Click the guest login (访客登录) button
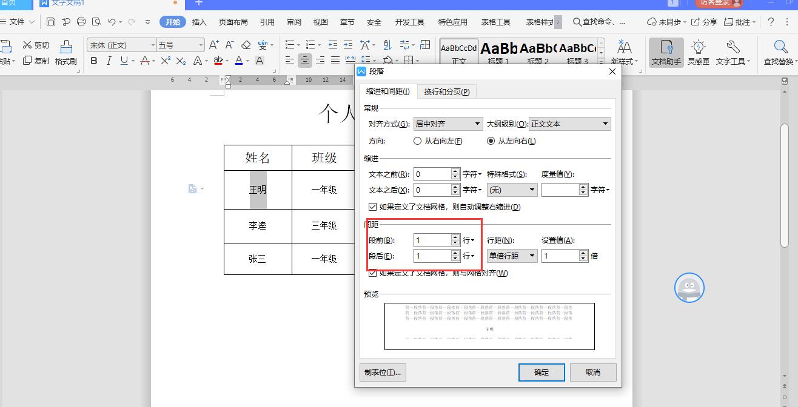Image resolution: width=798 pixels, height=407 pixels. coord(719,2)
